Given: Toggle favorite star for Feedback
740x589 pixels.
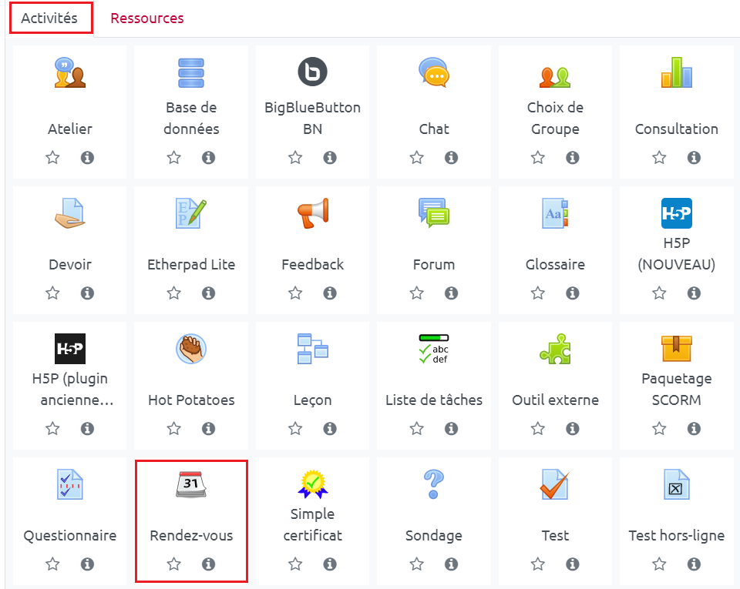Looking at the screenshot, I should 295,293.
